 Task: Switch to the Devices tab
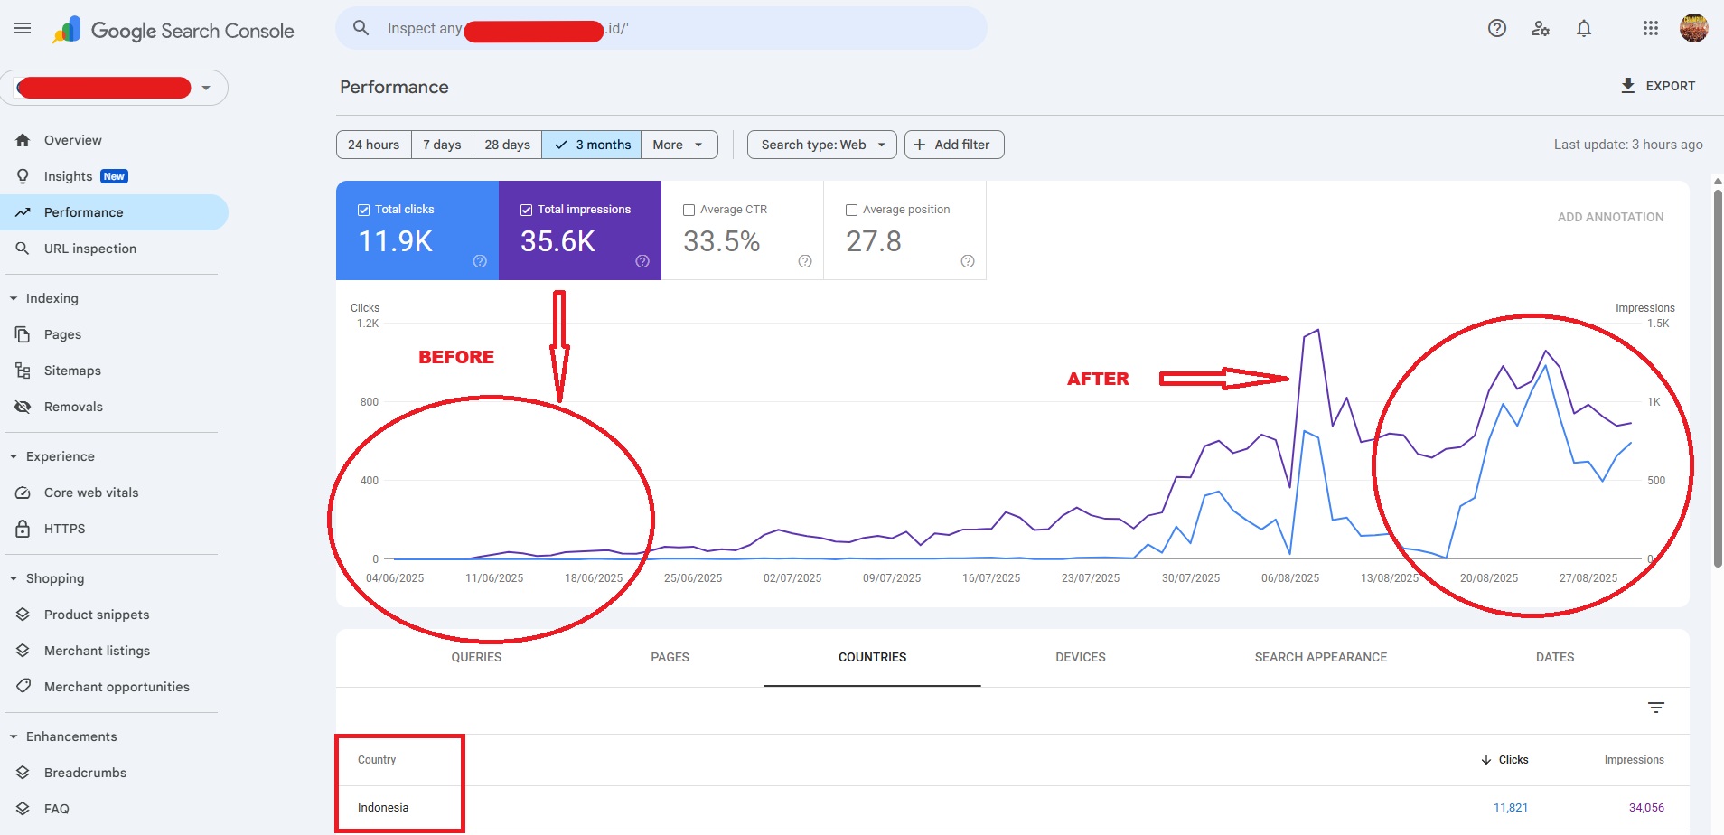1080,657
